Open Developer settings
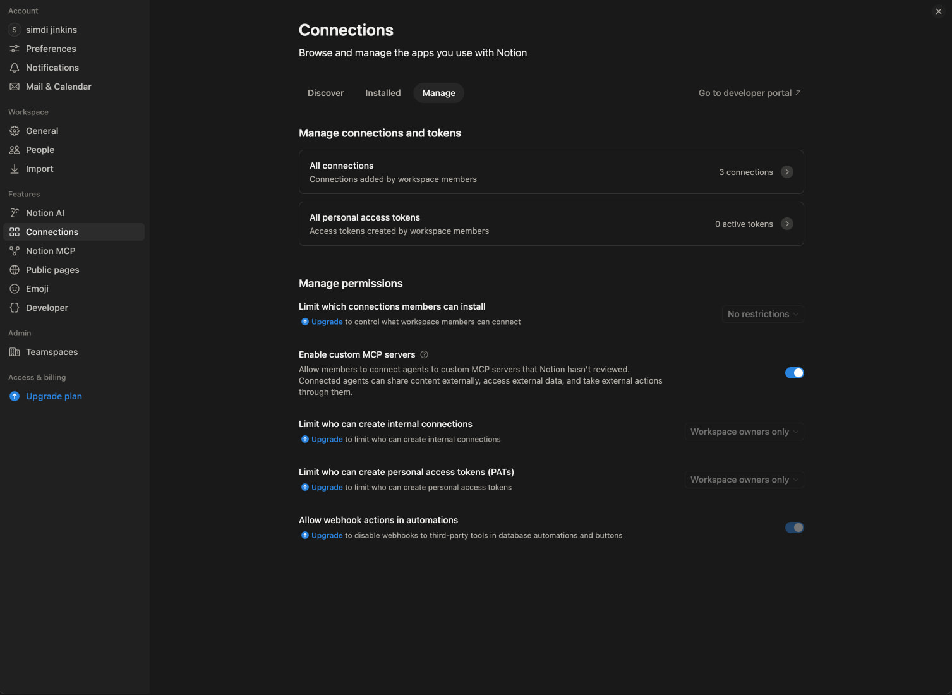The height and width of the screenshot is (695, 952). click(74, 308)
